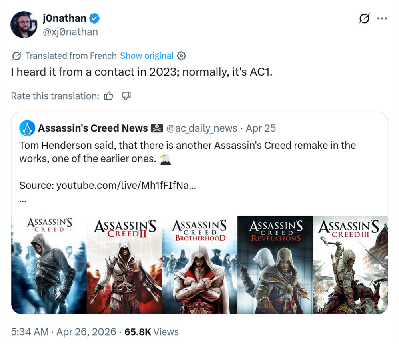Open the three-dot more options menu

[x=382, y=19]
